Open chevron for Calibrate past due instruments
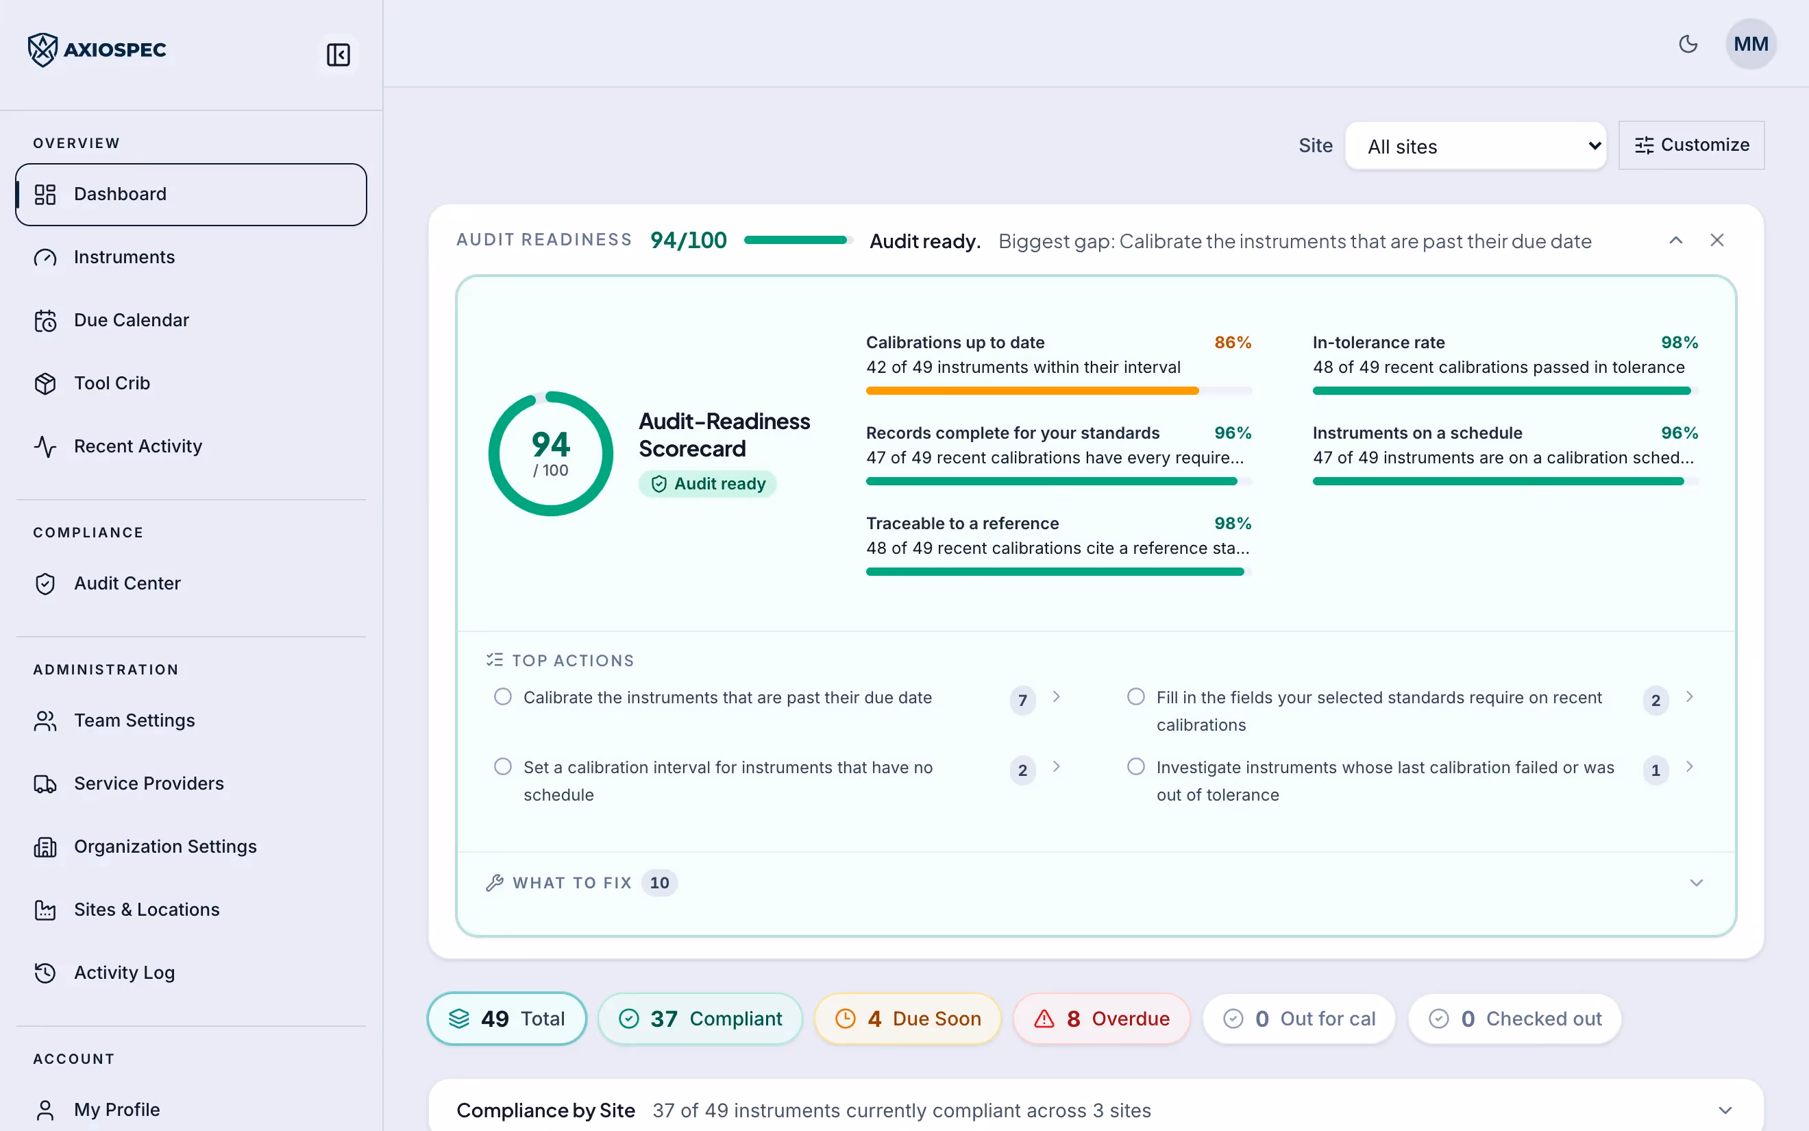 click(1055, 696)
